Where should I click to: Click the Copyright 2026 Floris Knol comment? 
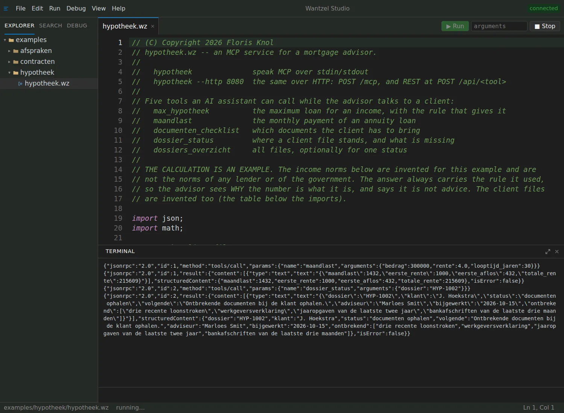(203, 43)
